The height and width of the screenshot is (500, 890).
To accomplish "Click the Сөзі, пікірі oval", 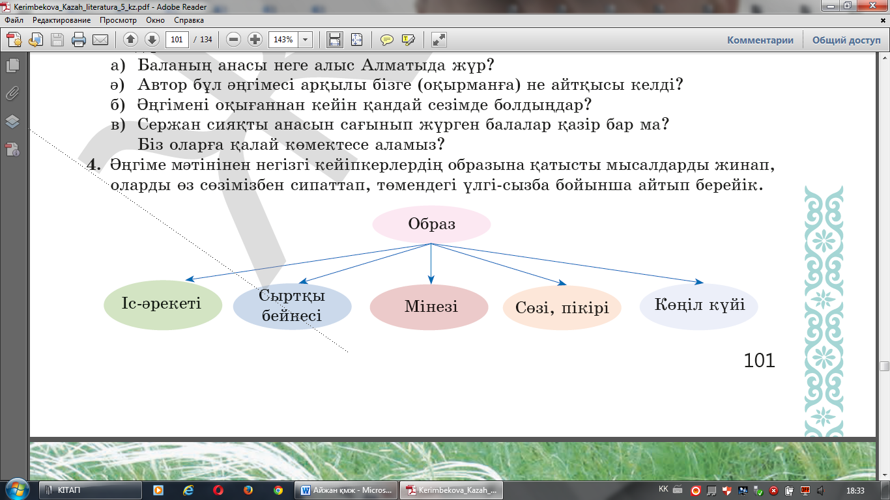I will [x=562, y=307].
